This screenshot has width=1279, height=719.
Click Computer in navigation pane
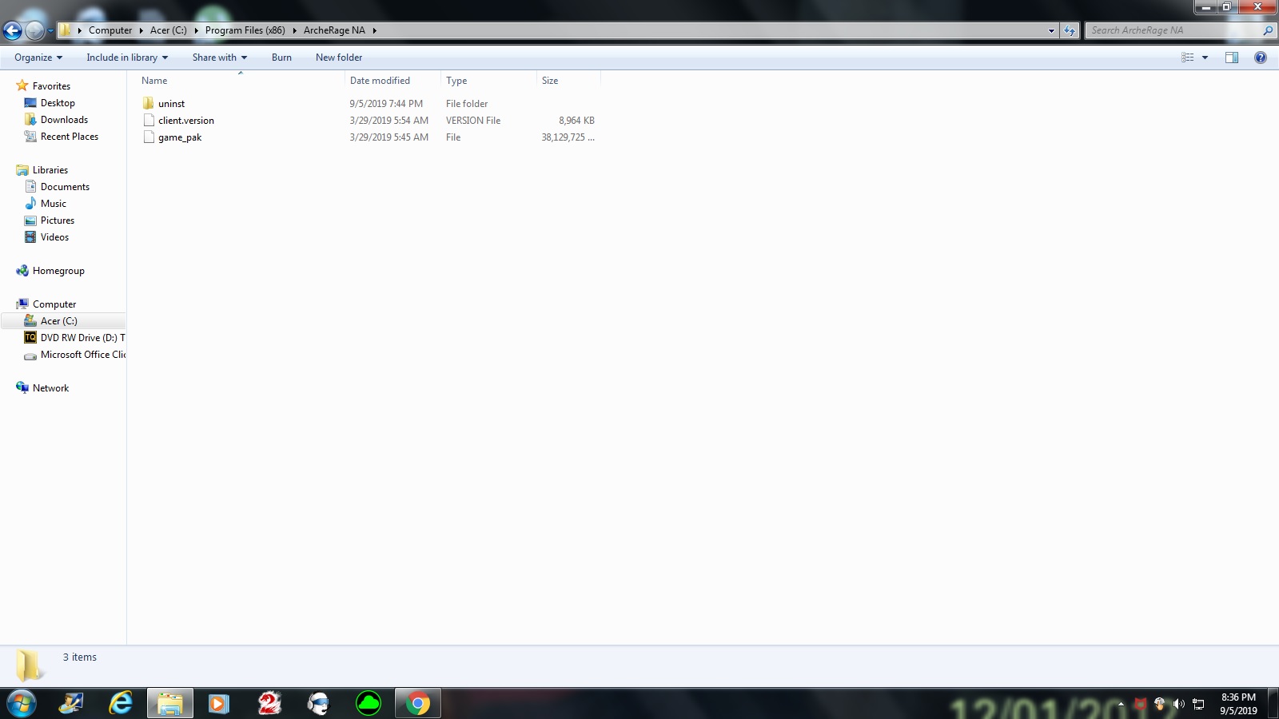[x=54, y=304]
